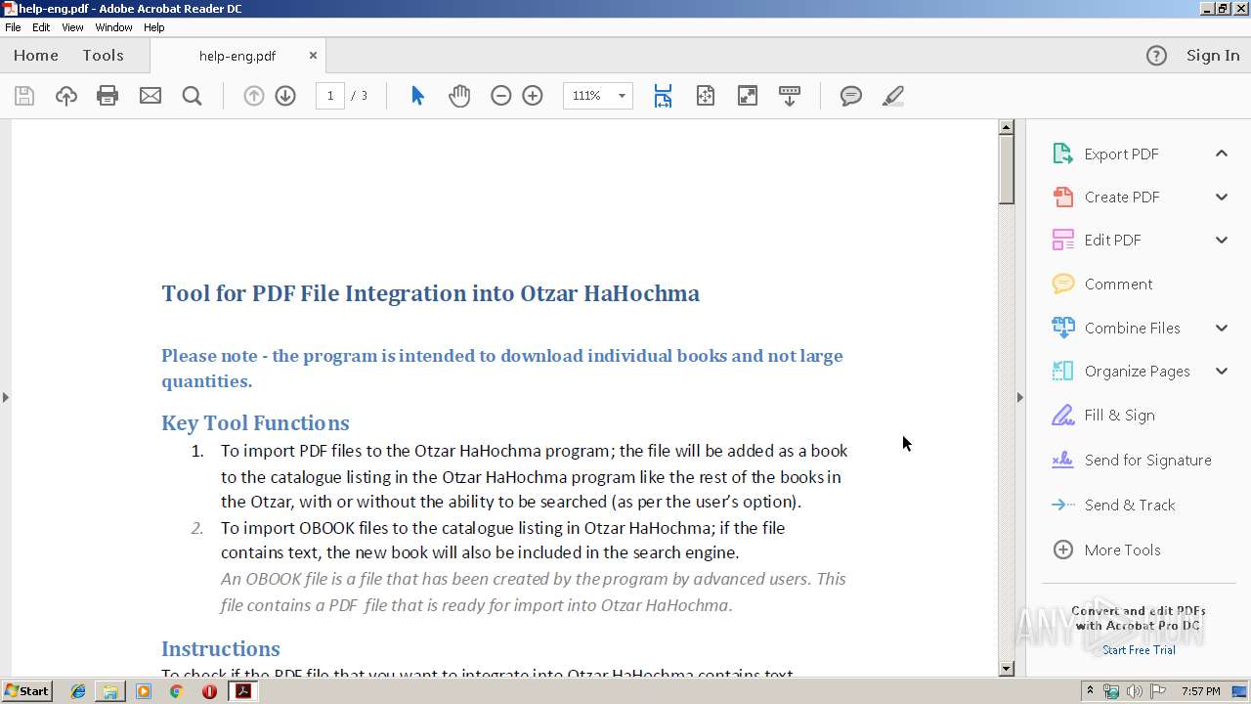Click the page number input field

point(330,96)
